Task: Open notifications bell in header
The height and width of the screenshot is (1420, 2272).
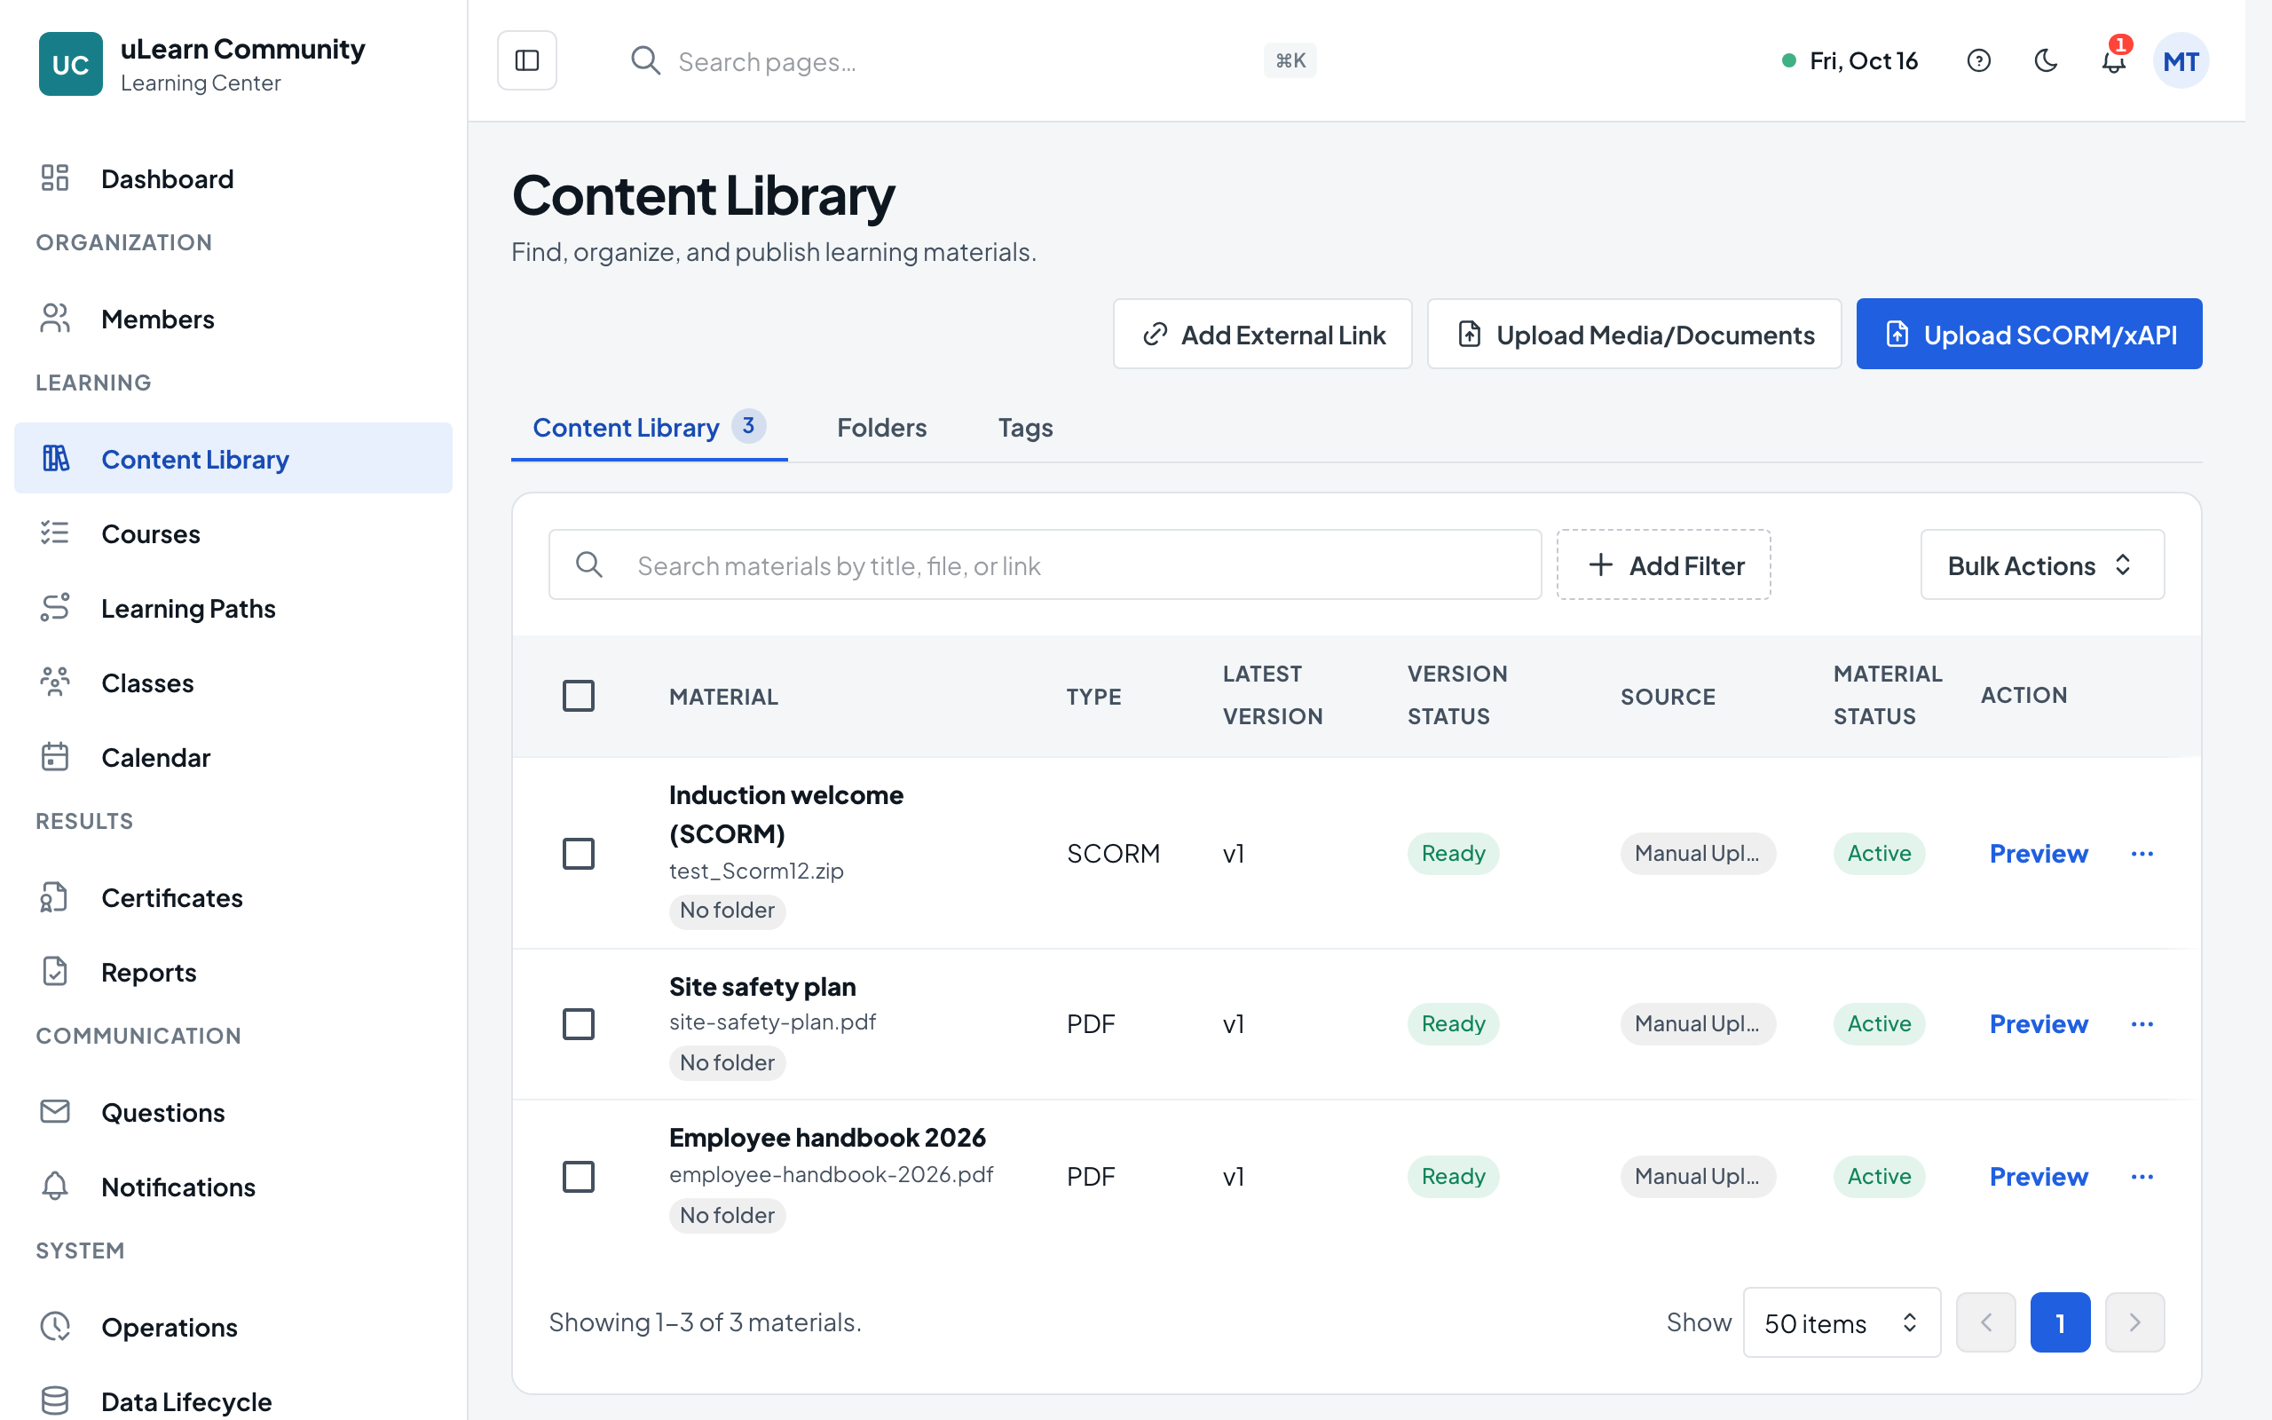Action: (2112, 61)
